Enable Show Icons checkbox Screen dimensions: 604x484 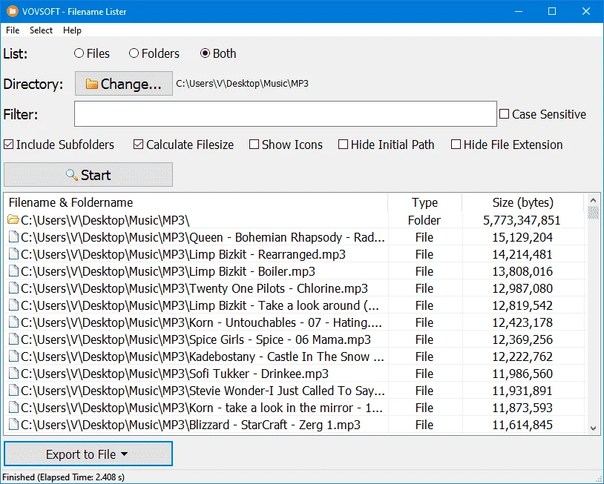click(x=254, y=145)
